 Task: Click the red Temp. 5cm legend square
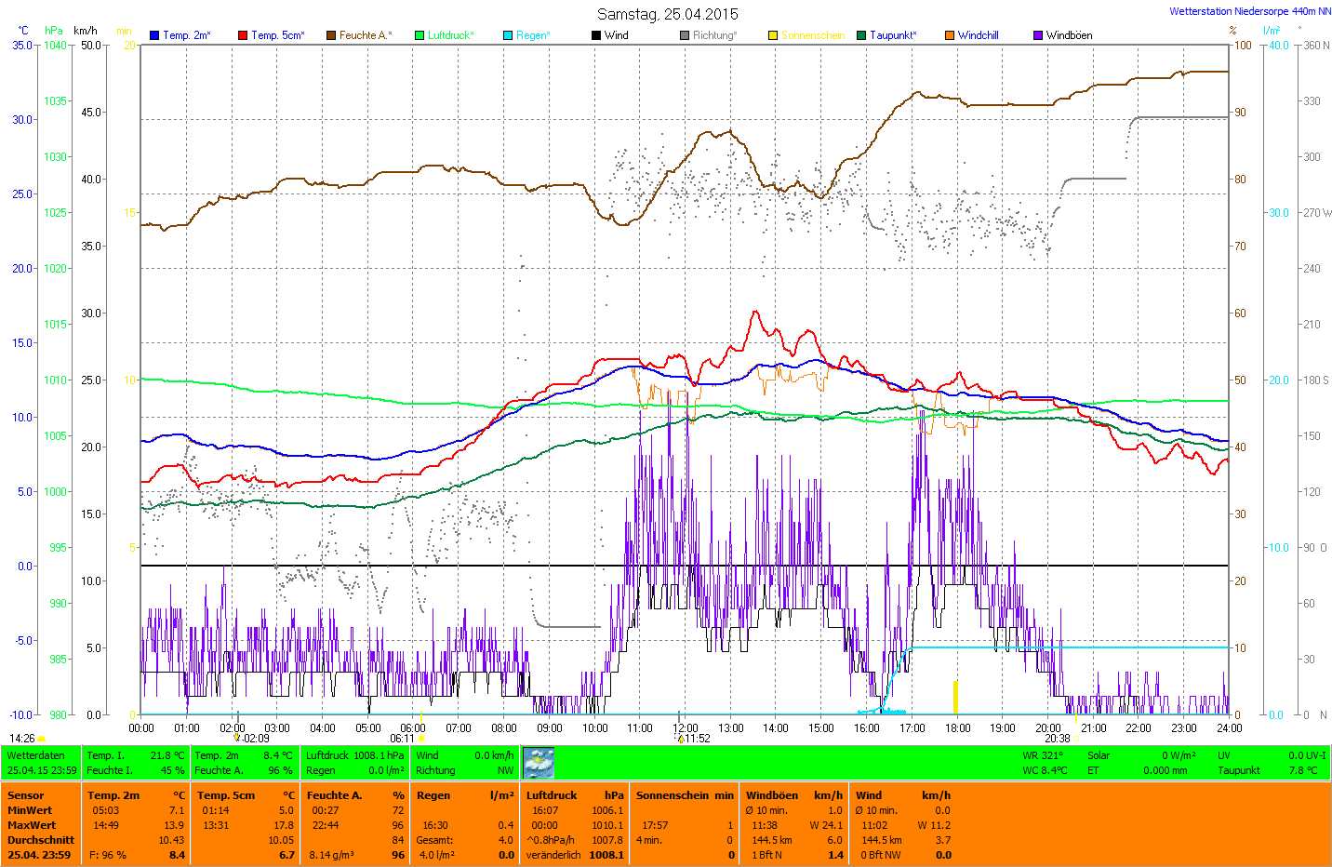243,35
